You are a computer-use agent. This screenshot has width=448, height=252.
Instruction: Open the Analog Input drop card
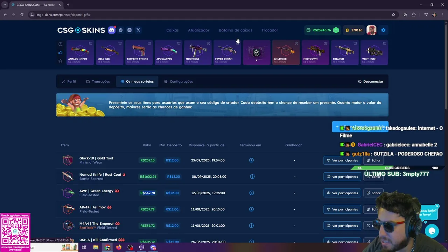(x=80, y=52)
